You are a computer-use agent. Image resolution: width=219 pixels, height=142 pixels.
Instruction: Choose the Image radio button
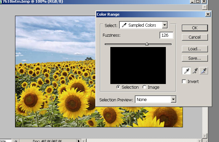[144, 87]
